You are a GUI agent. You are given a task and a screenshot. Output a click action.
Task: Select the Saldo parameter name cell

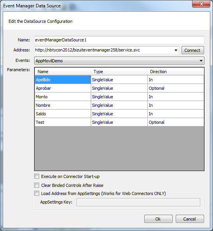63,114
